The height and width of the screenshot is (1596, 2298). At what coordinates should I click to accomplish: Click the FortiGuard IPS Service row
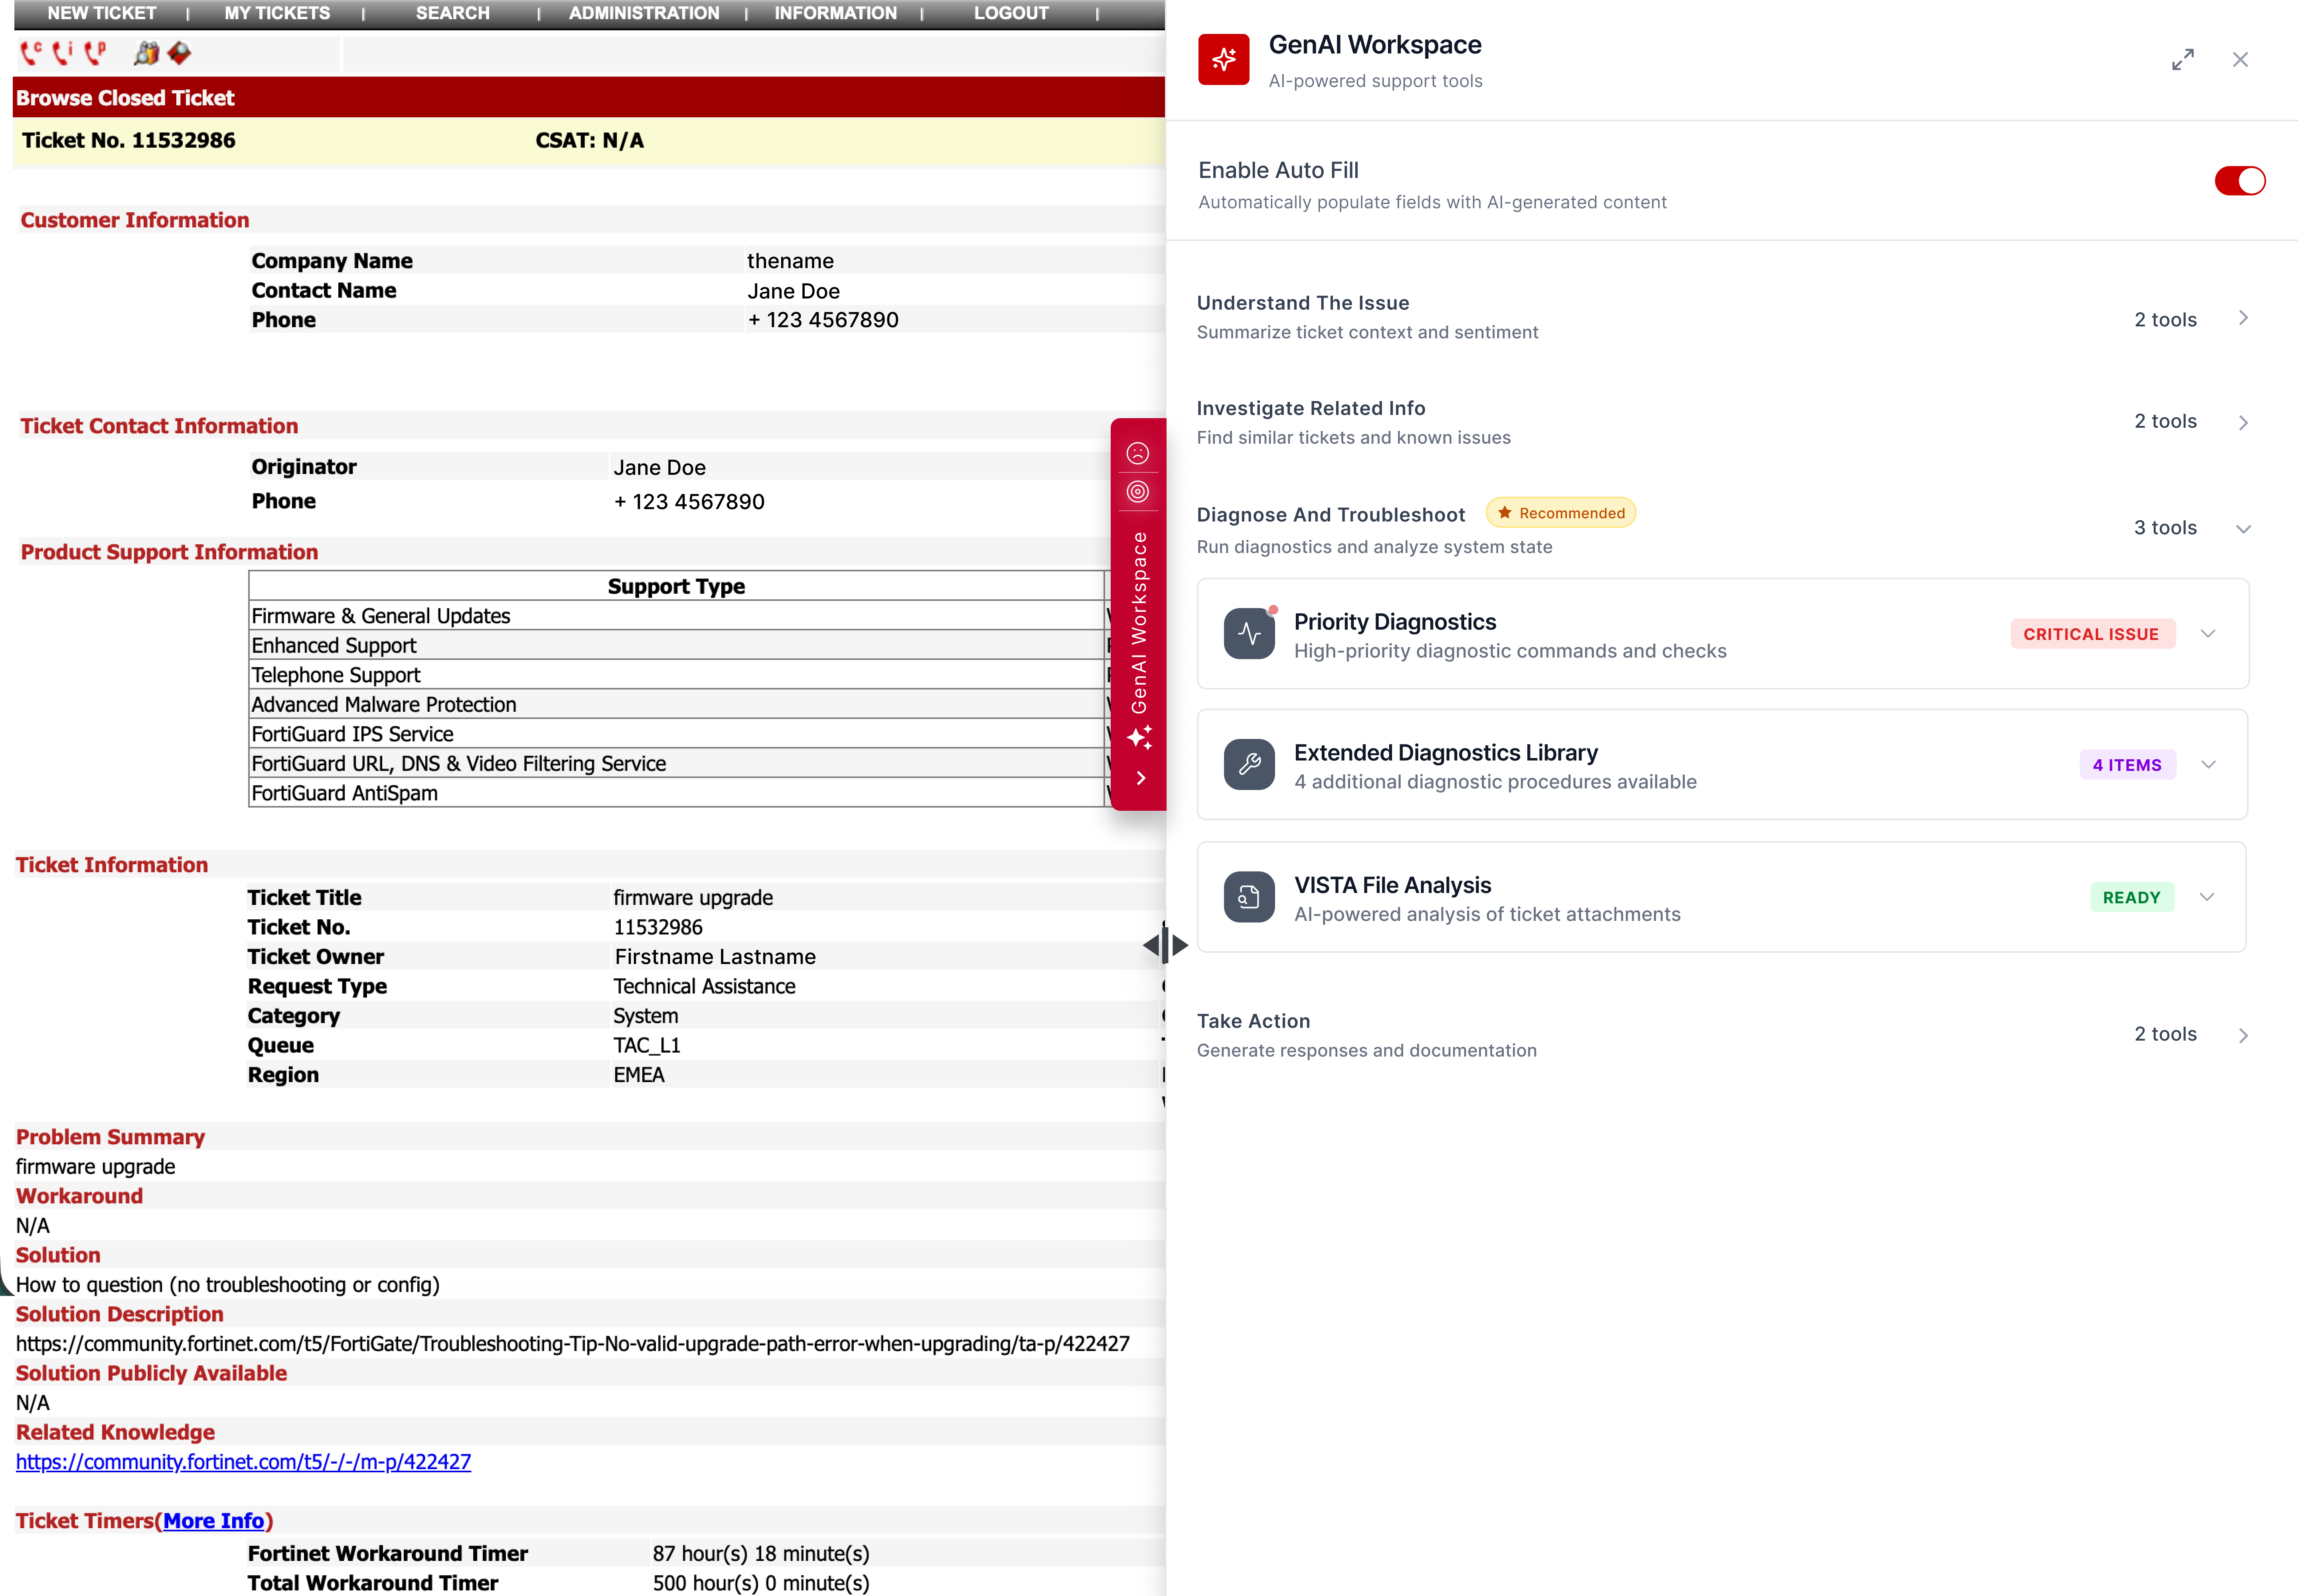click(x=676, y=734)
